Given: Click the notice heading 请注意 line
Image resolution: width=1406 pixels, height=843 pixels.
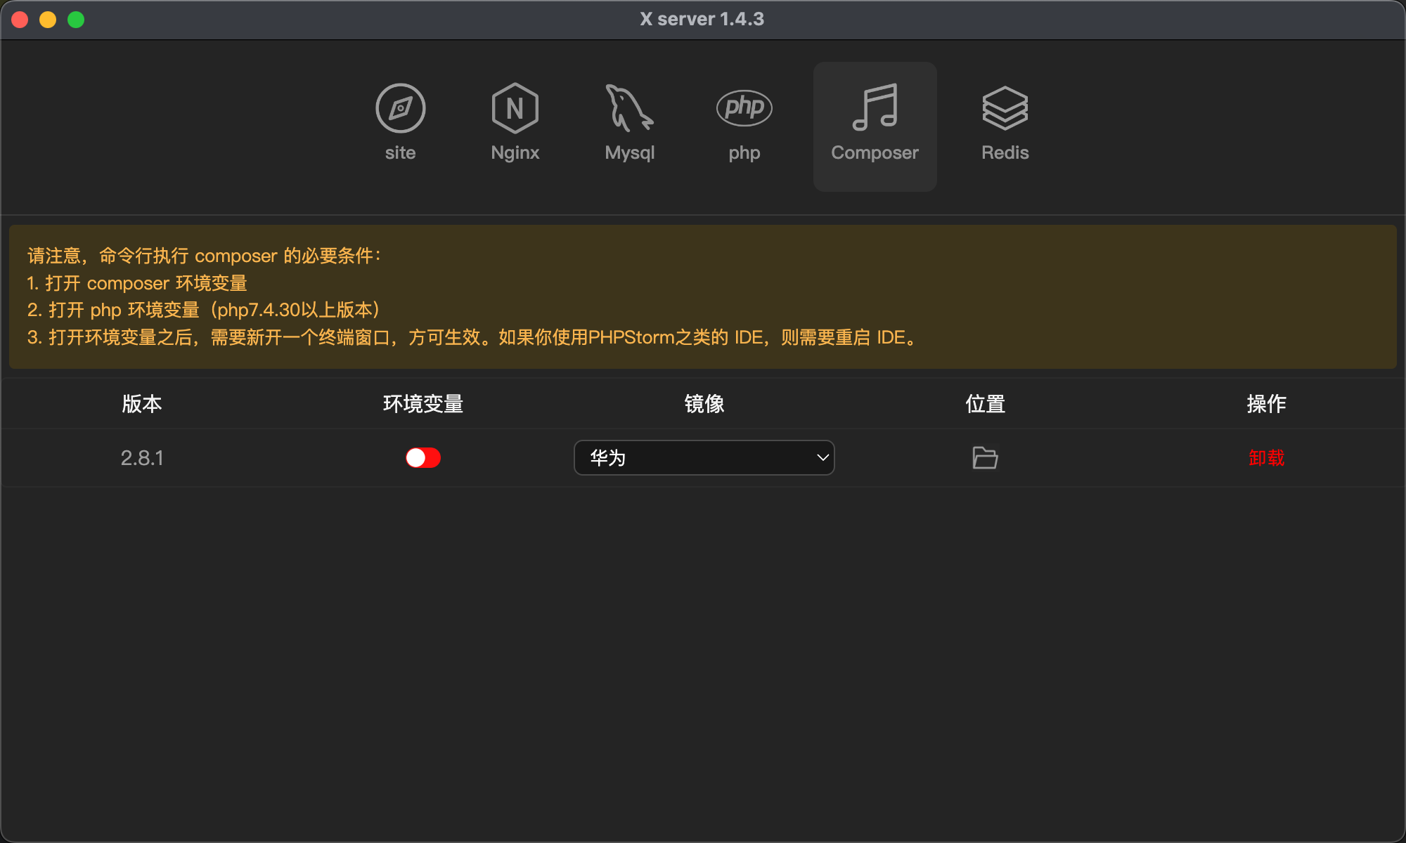Looking at the screenshot, I should [x=205, y=256].
